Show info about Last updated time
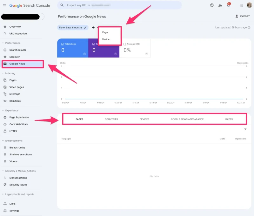Image resolution: width=254 pixels, height=216 pixels. (x=249, y=28)
